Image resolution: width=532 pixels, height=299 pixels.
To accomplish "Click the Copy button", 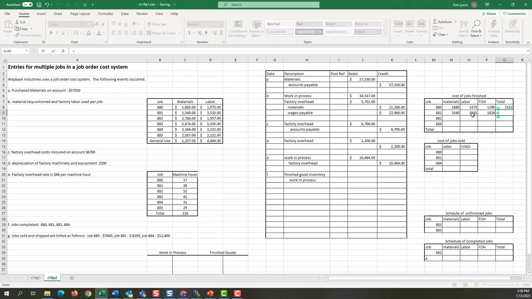I will pyautogui.click(x=21, y=29).
